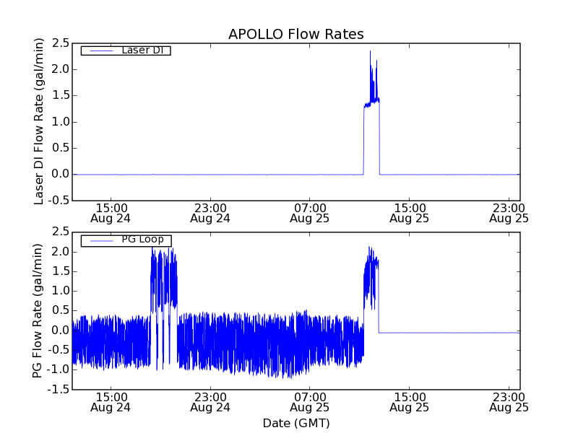
Task: Click bottom plot tick 23:00 Aug 24
Action: (210, 402)
